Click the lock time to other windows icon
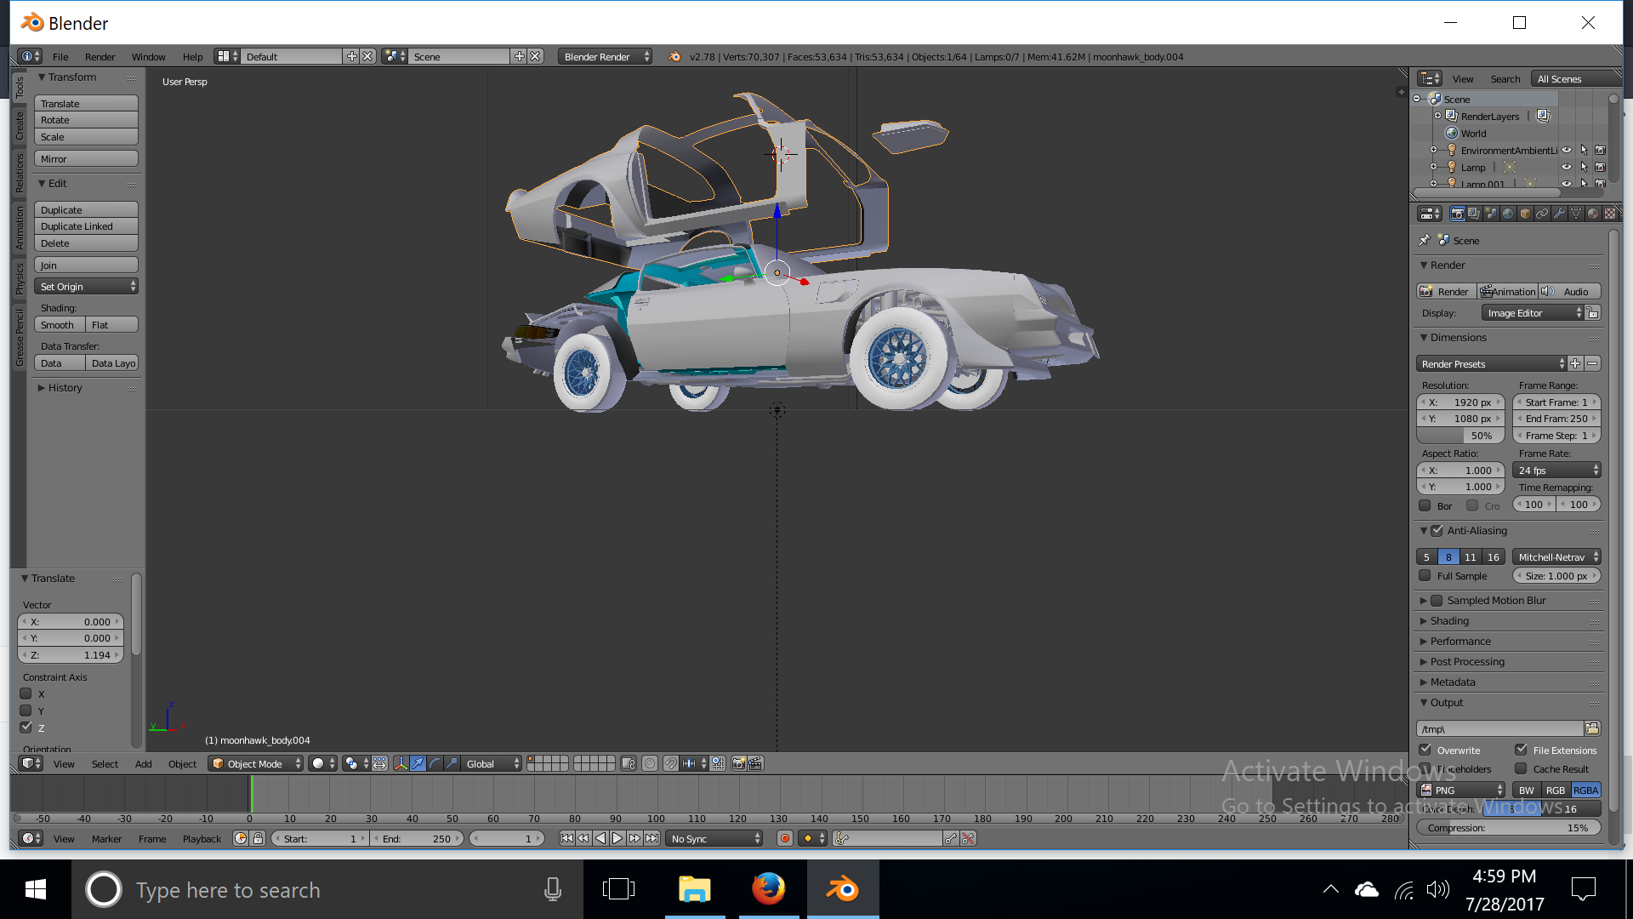 [x=259, y=838]
